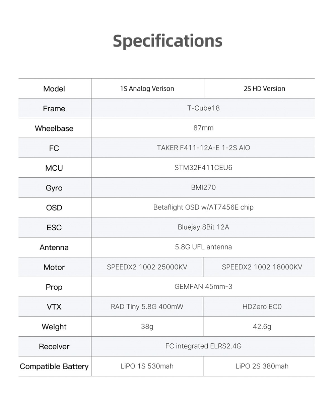Click the T-Cube18 frame value
The image size is (335, 398).
click(203, 108)
